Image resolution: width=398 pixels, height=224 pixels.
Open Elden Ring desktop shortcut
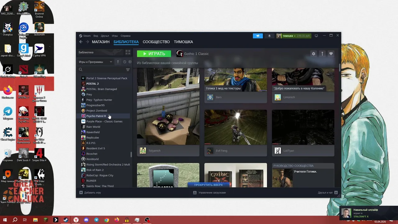[39, 71]
